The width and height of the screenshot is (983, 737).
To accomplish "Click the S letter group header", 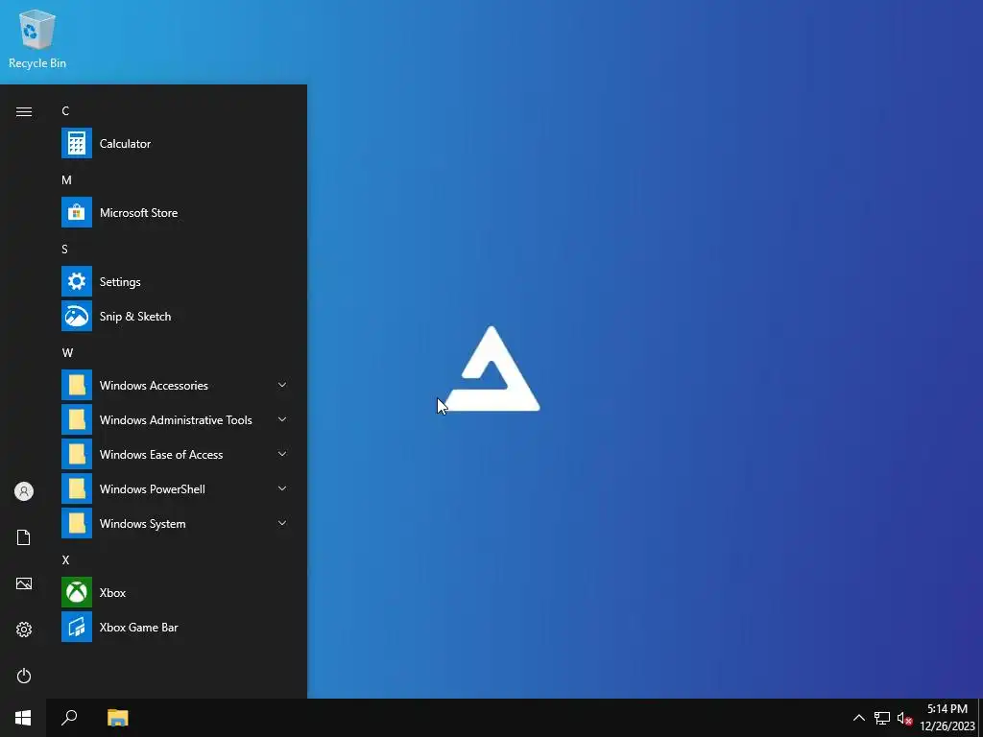I will [x=64, y=249].
